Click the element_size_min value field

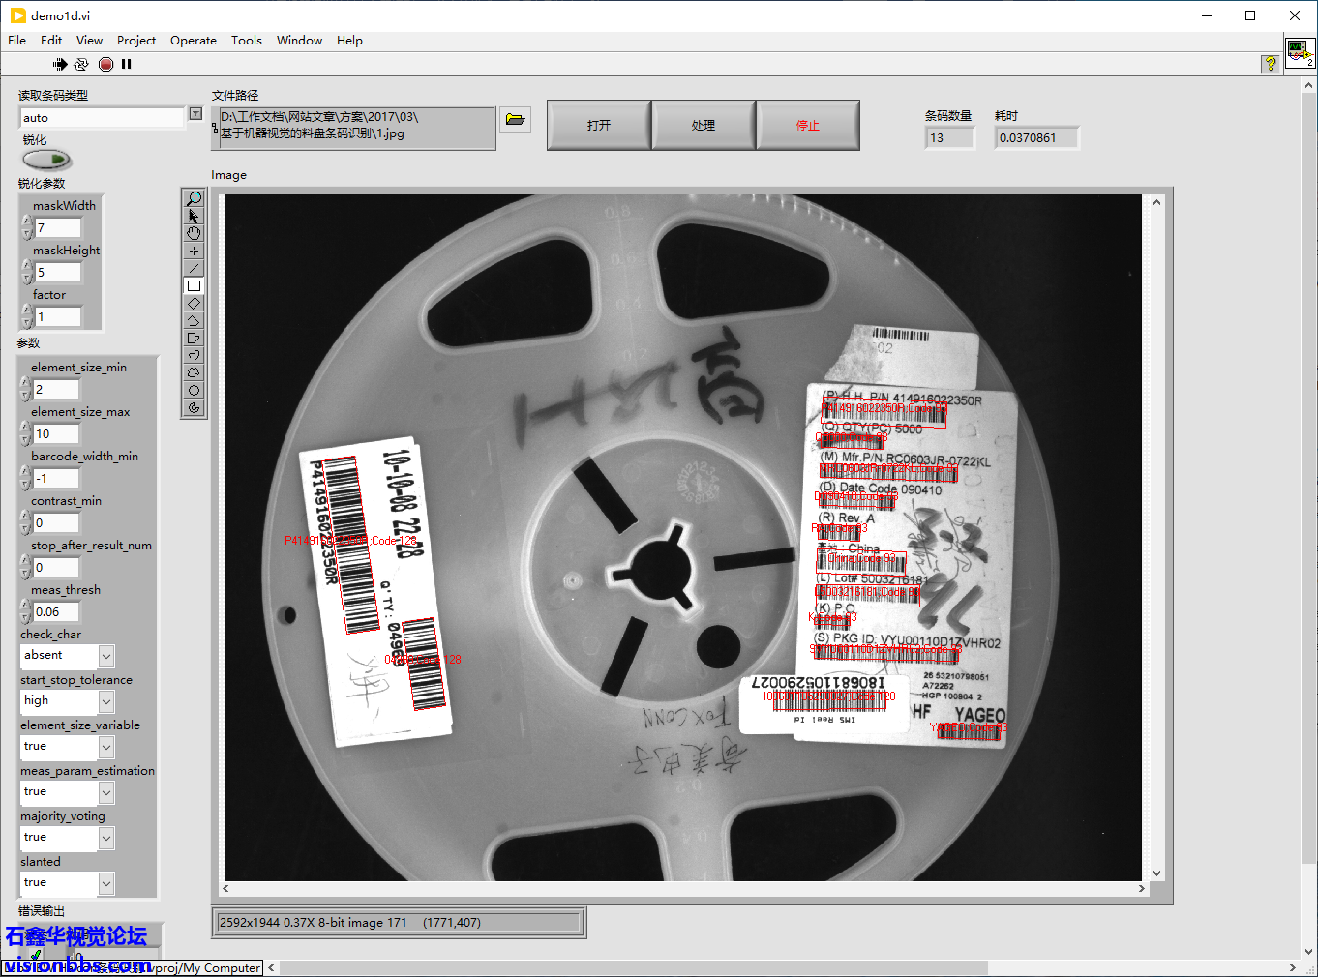[55, 390]
